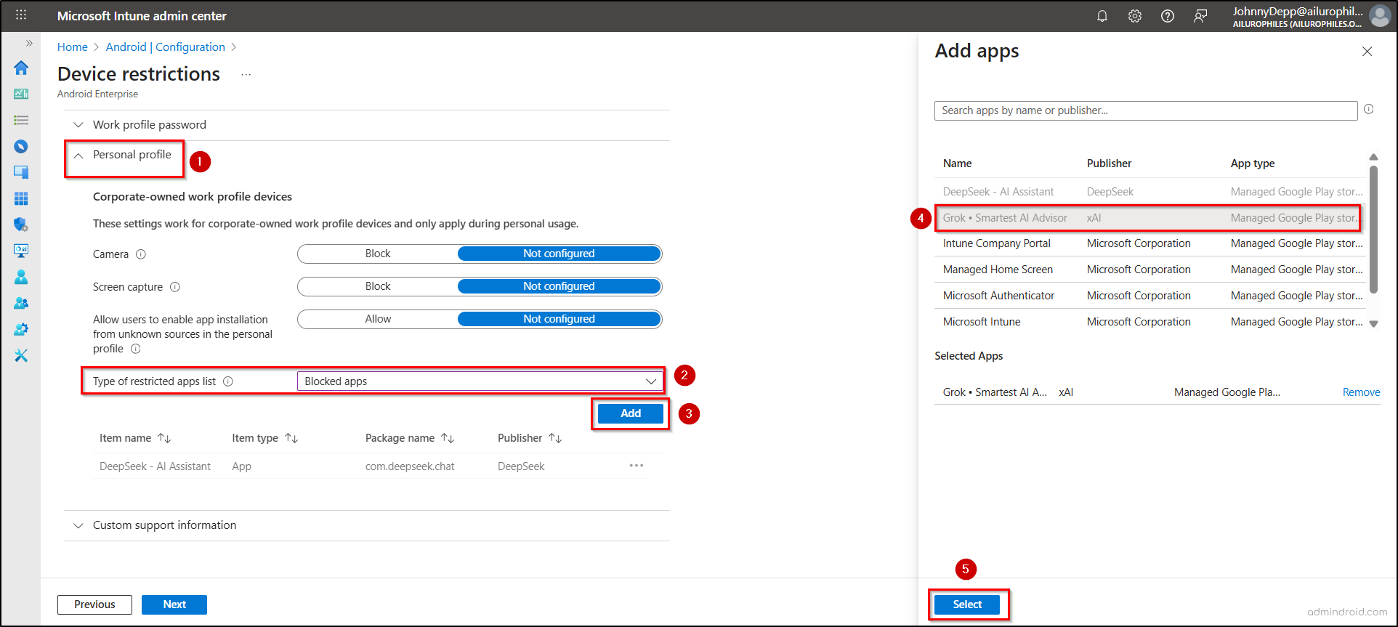Screen dimensions: 1398x627
Task: Set unknown sources installation to Allow
Action: click(378, 319)
